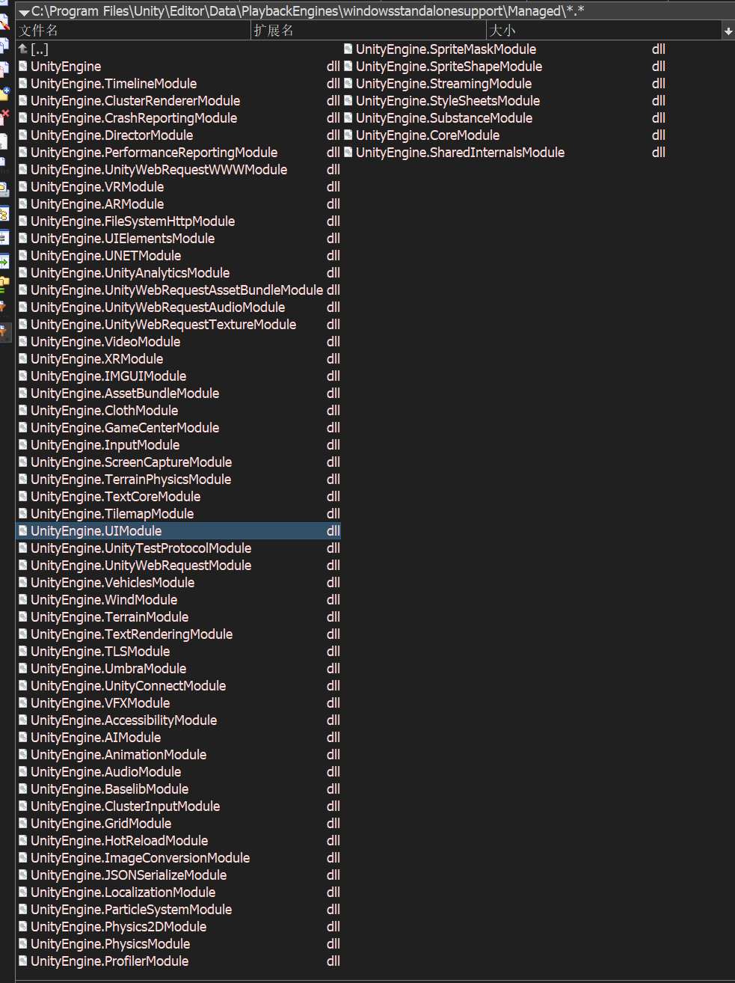
Task: Select UnityEngine.WindModule file name
Action: click(104, 600)
